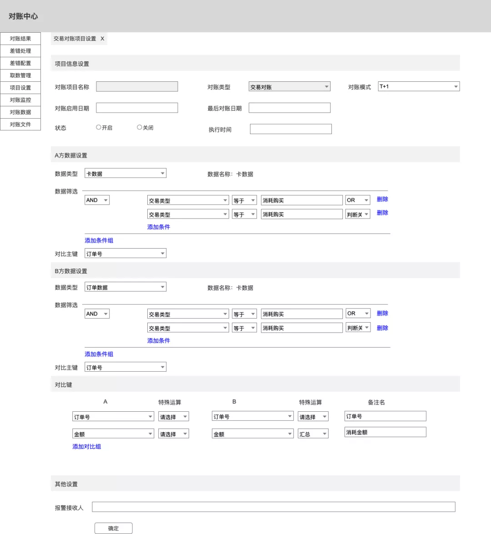This screenshot has height=534, width=491.
Task: Open 对账文件 sidebar menu item
Action: click(x=20, y=125)
